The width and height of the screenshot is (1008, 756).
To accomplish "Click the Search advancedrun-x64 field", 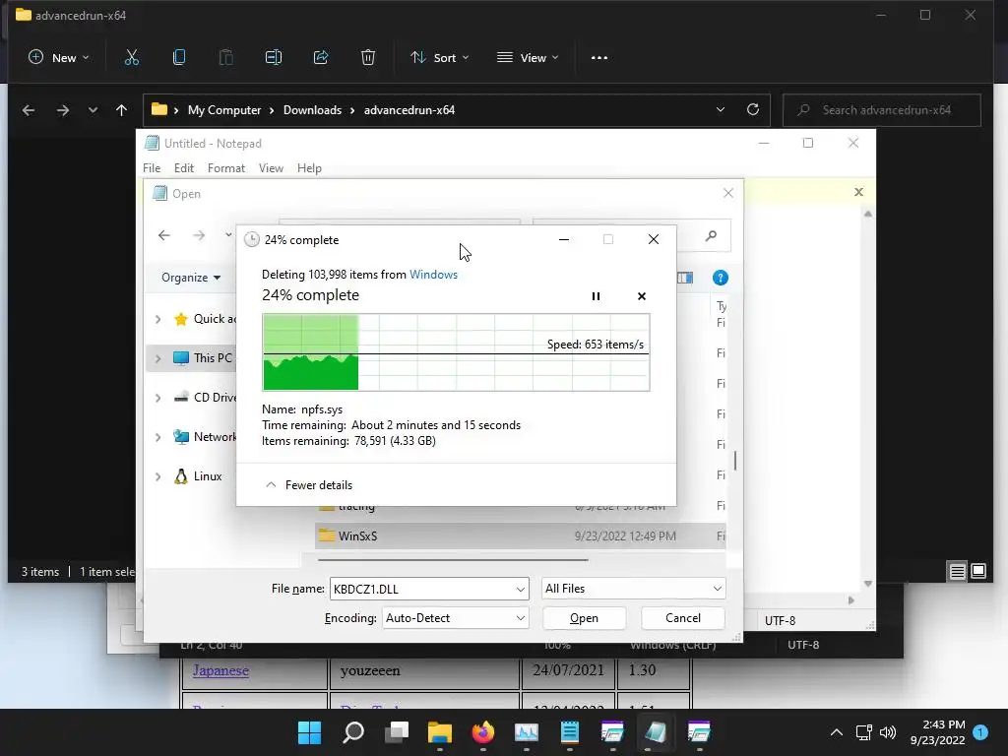I will point(882,110).
